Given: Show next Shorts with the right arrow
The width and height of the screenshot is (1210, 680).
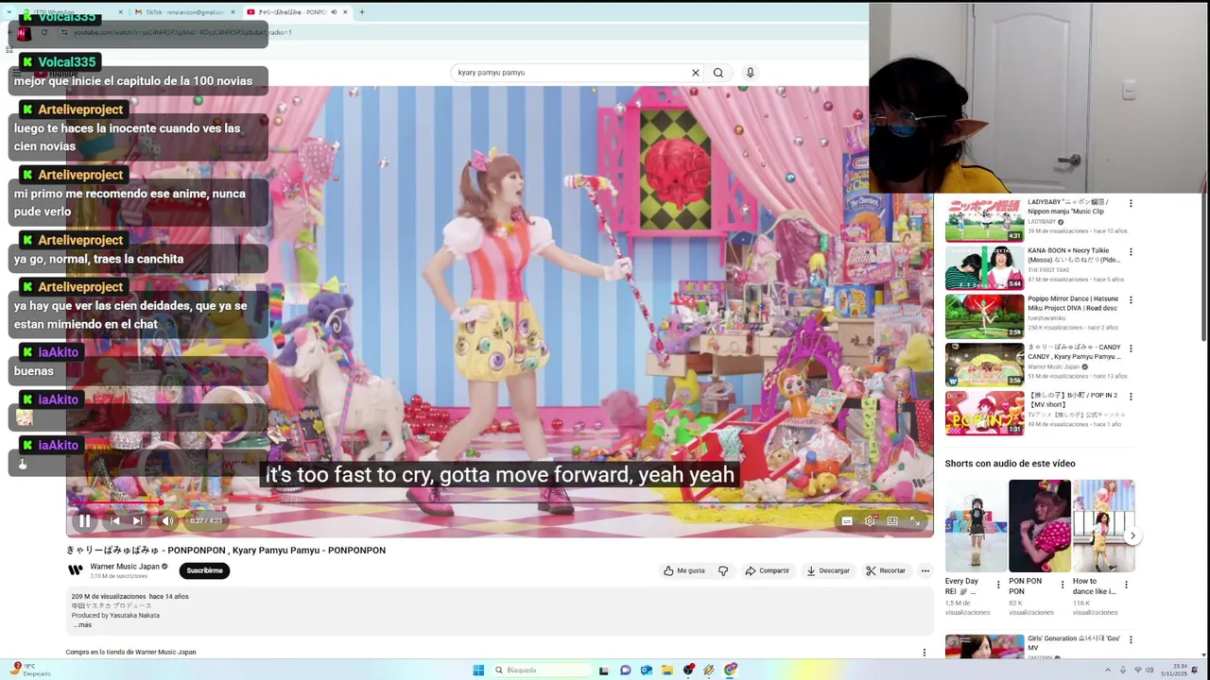Looking at the screenshot, I should tap(1132, 535).
